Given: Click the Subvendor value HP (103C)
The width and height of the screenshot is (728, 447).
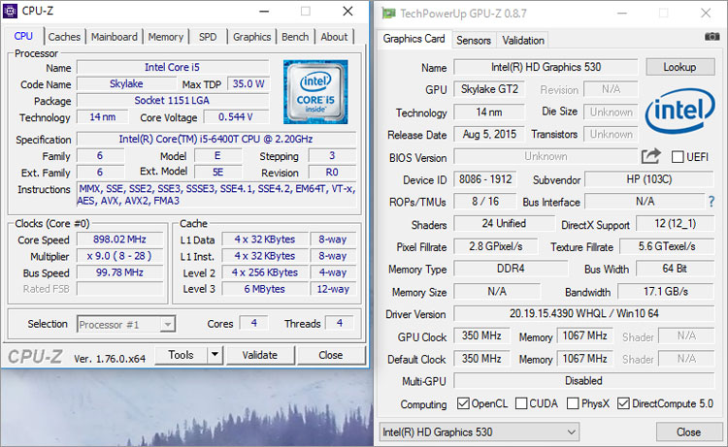Looking at the screenshot, I should [649, 179].
